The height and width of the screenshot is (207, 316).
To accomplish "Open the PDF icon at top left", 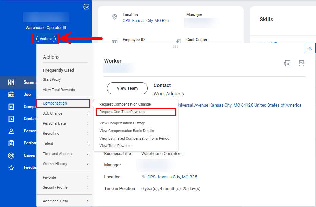I will (x=86, y=6).
